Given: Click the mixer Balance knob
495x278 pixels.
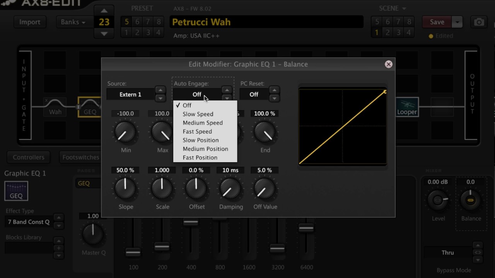Looking at the screenshot, I should pos(471,200).
